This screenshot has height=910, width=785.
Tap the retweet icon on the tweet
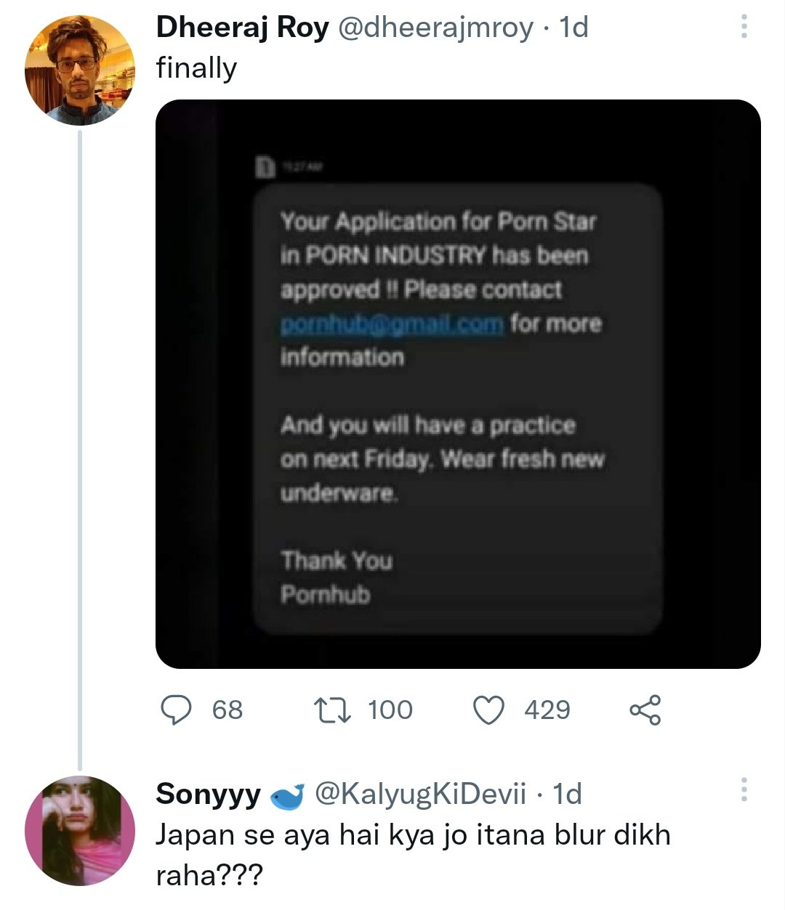click(x=332, y=710)
